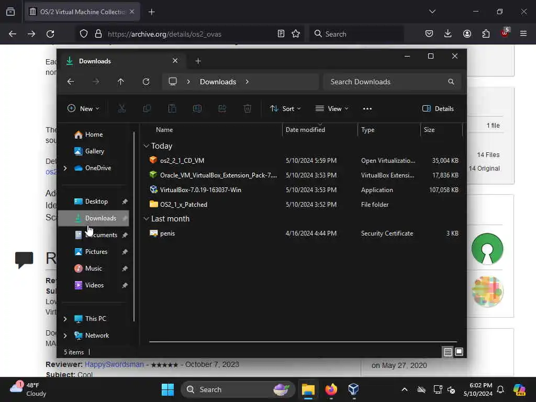Refresh the Downloads folder view
This screenshot has width=536, height=402.
[x=146, y=82]
